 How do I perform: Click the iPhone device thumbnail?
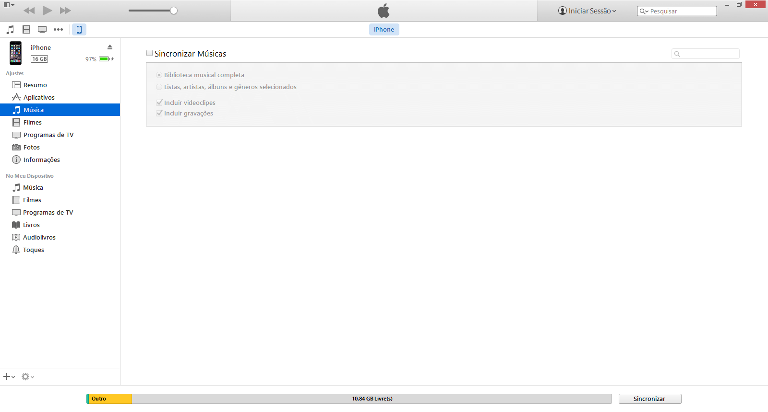click(x=16, y=53)
